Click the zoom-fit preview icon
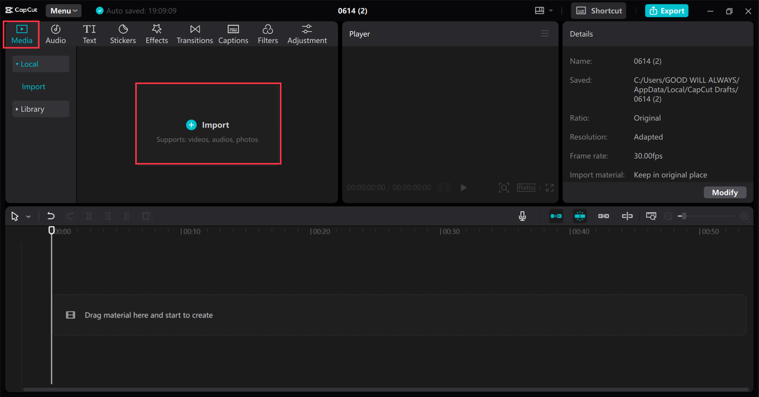Viewport: 759px width, 397px height. [x=503, y=187]
